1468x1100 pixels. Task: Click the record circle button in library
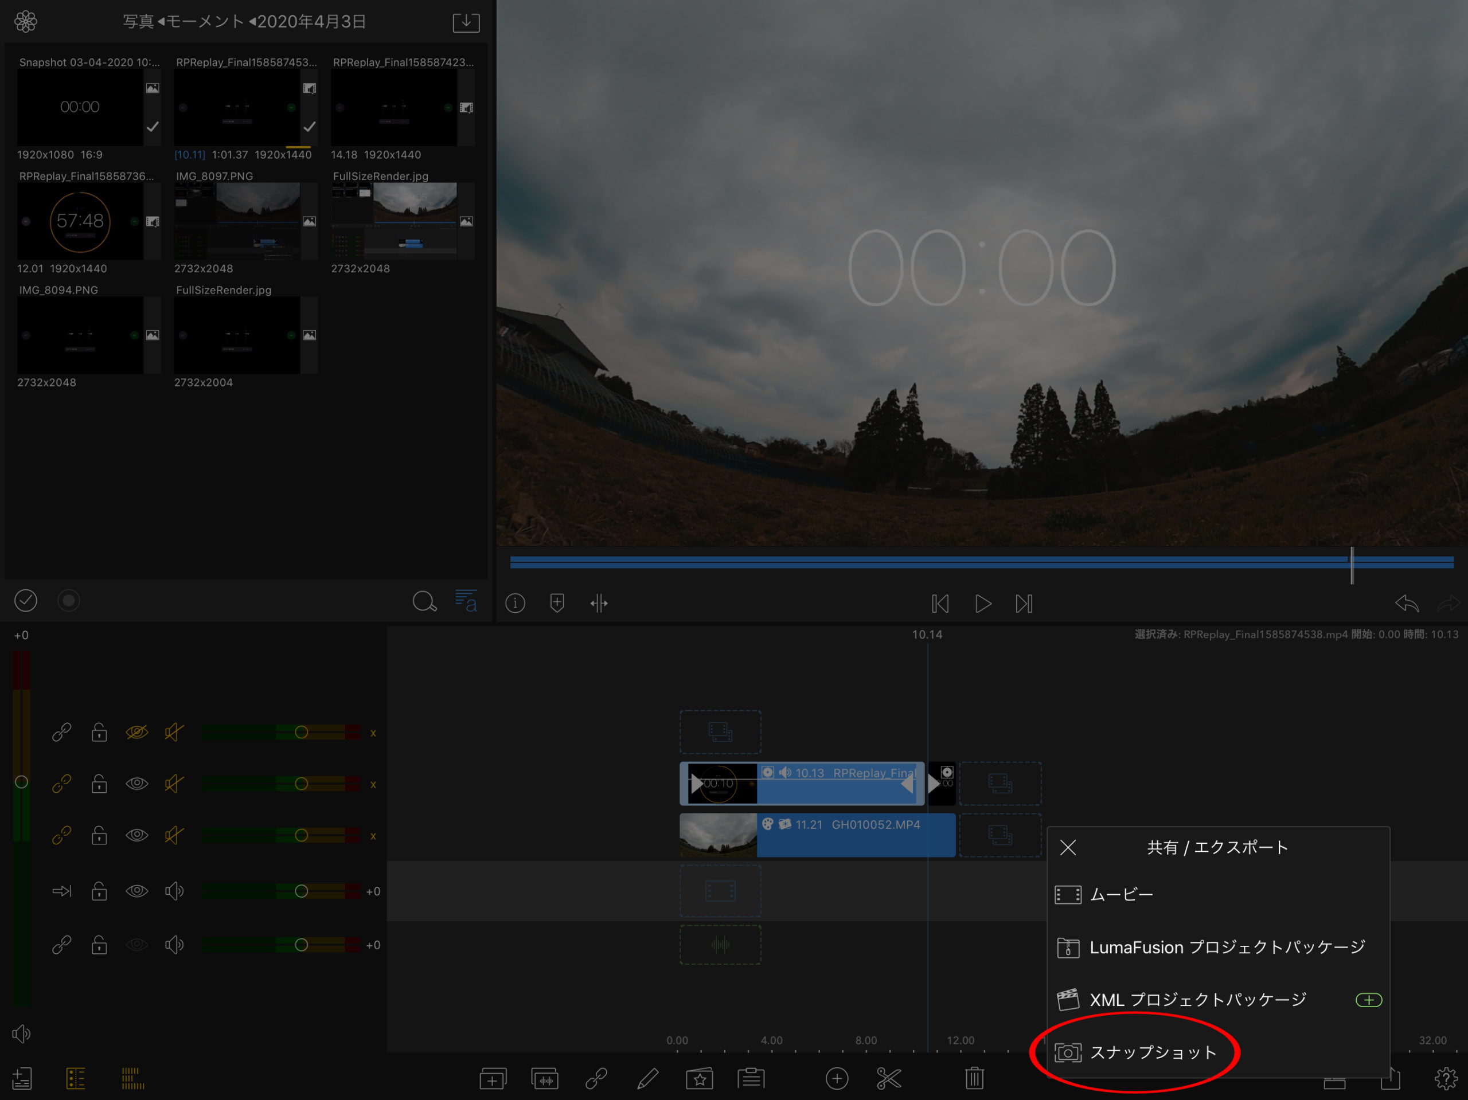[x=68, y=600]
